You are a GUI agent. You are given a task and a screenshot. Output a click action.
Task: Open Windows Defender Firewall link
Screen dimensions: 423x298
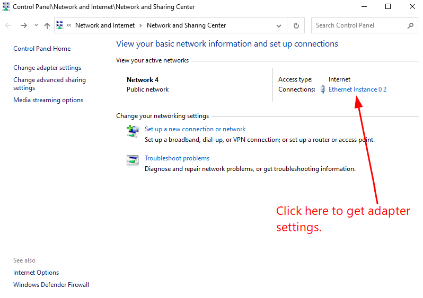[51, 285]
